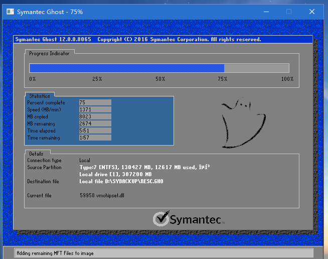Click the Symantec Ghost - 75% window title

pyautogui.click(x=50, y=12)
